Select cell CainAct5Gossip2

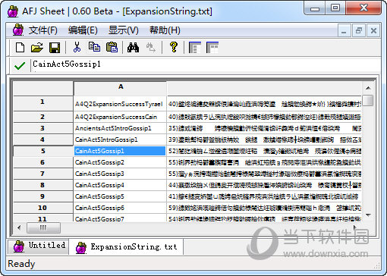[120, 162]
